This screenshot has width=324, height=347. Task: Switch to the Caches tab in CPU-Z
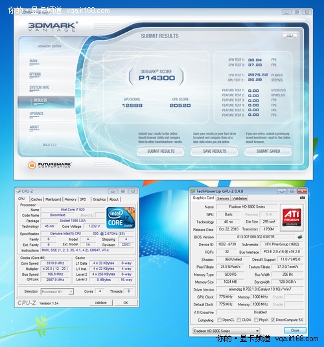[x=36, y=199]
